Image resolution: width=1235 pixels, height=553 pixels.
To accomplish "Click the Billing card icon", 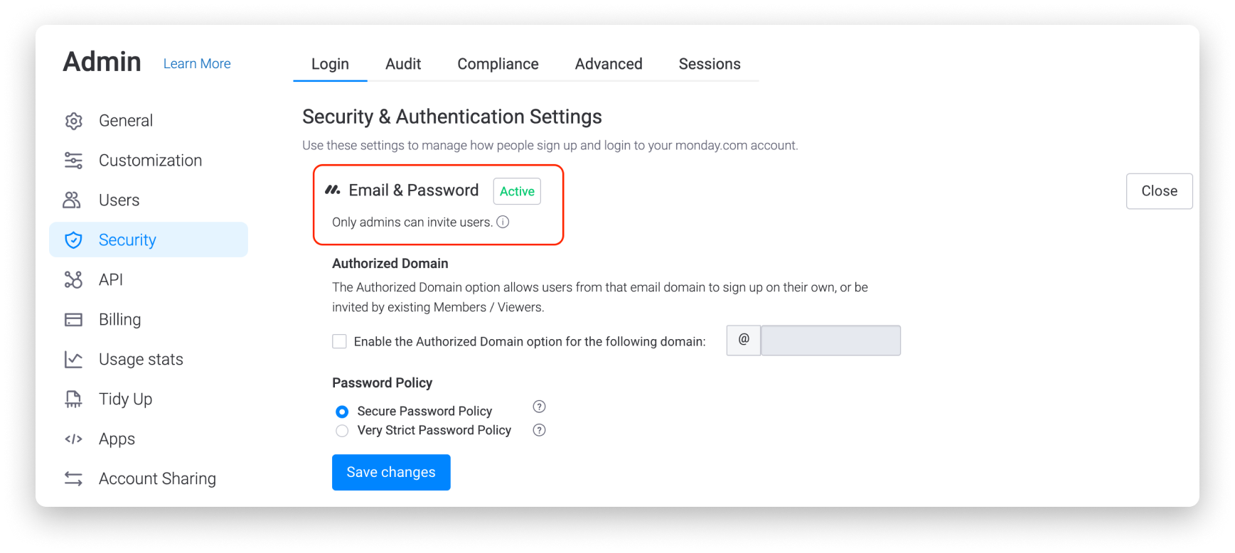I will [x=73, y=320].
